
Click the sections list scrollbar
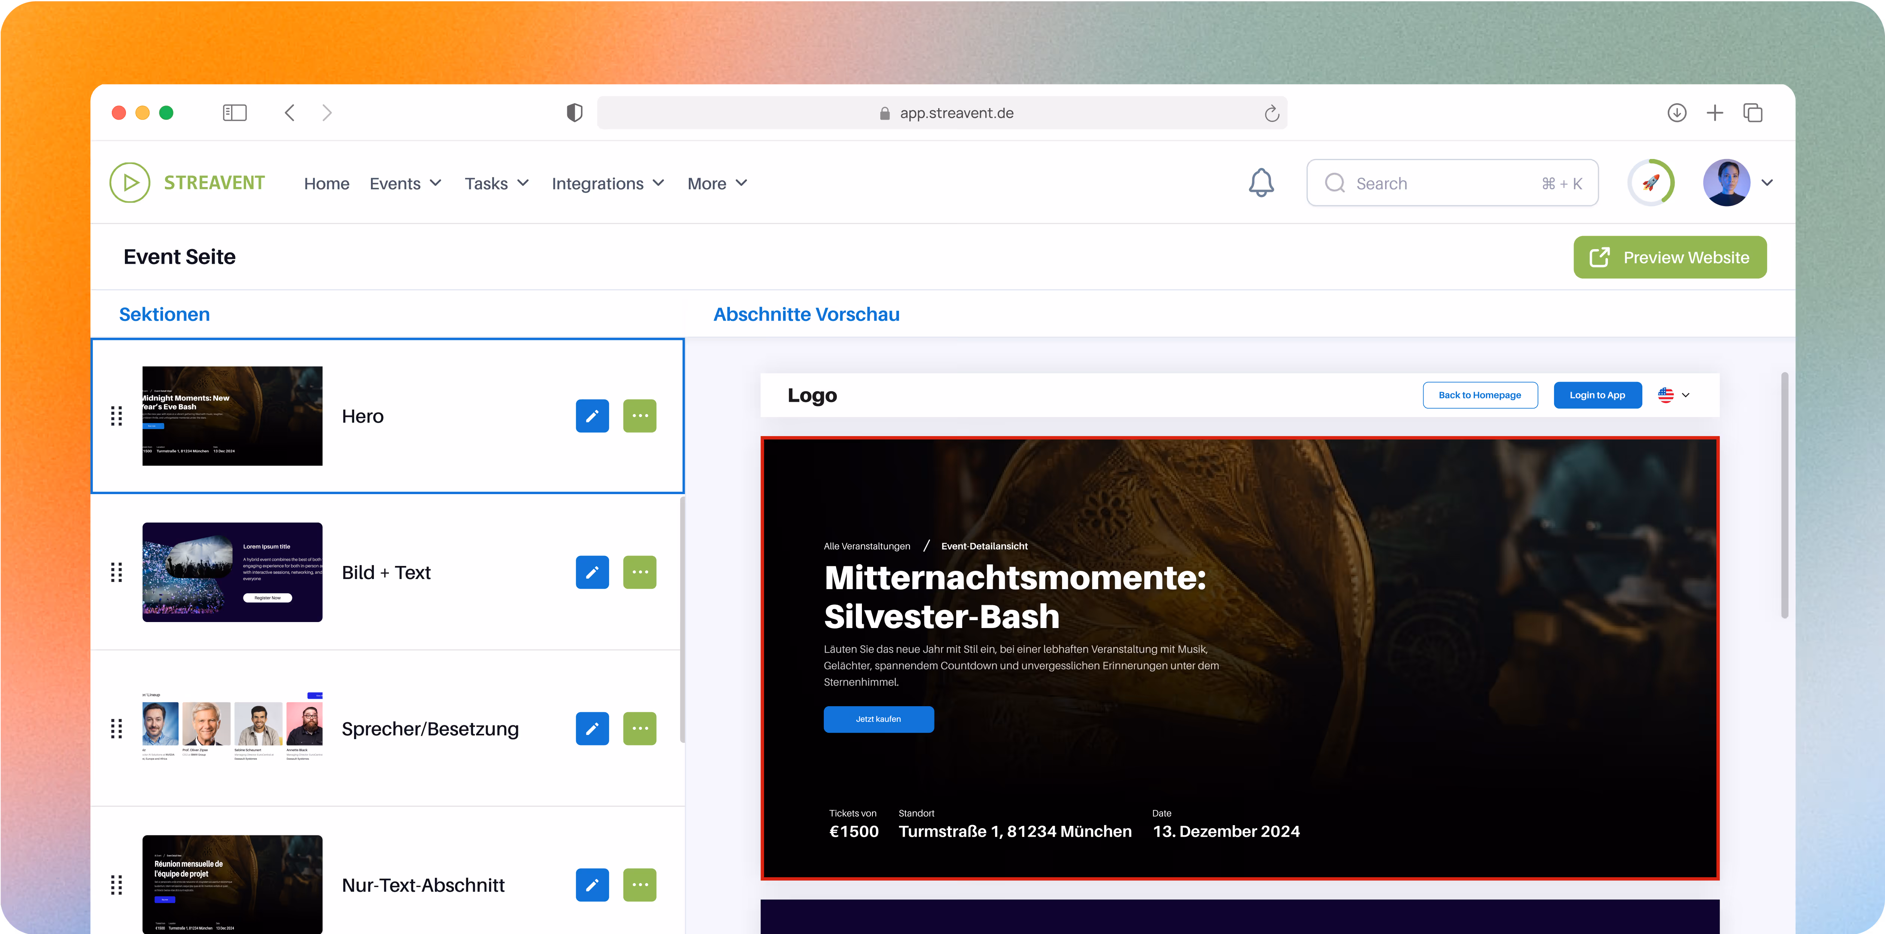683,620
